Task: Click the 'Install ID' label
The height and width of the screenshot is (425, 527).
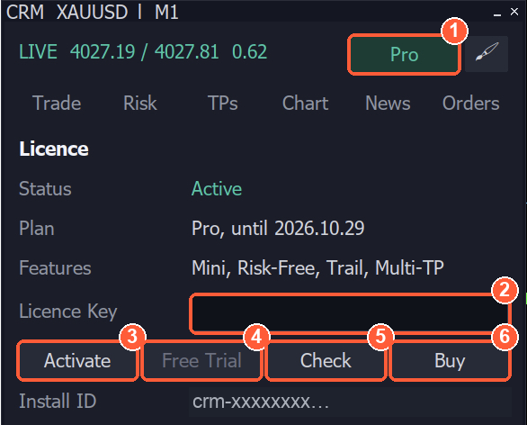Action: [58, 401]
